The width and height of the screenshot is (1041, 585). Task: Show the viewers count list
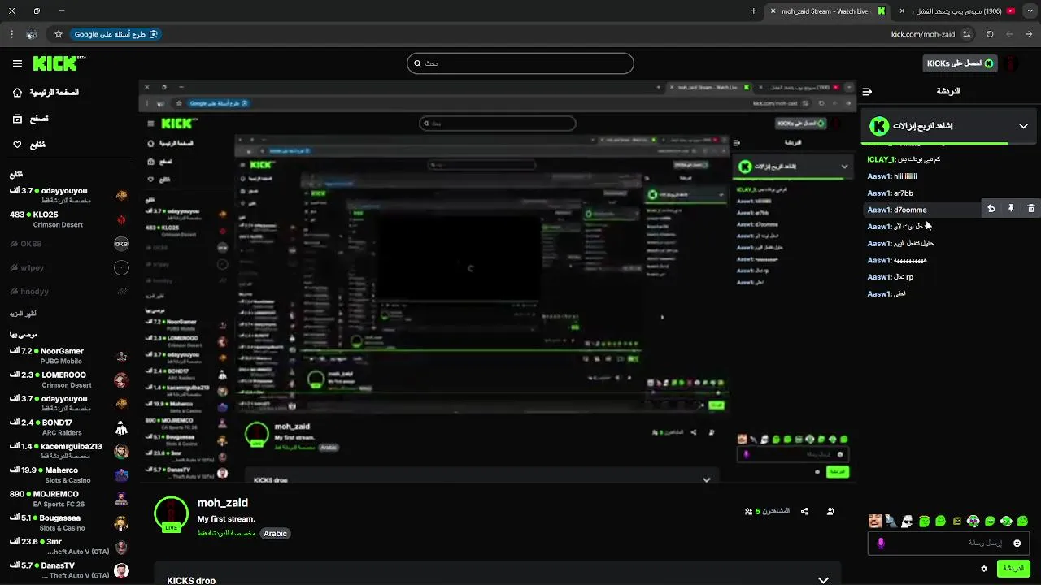coord(767,511)
